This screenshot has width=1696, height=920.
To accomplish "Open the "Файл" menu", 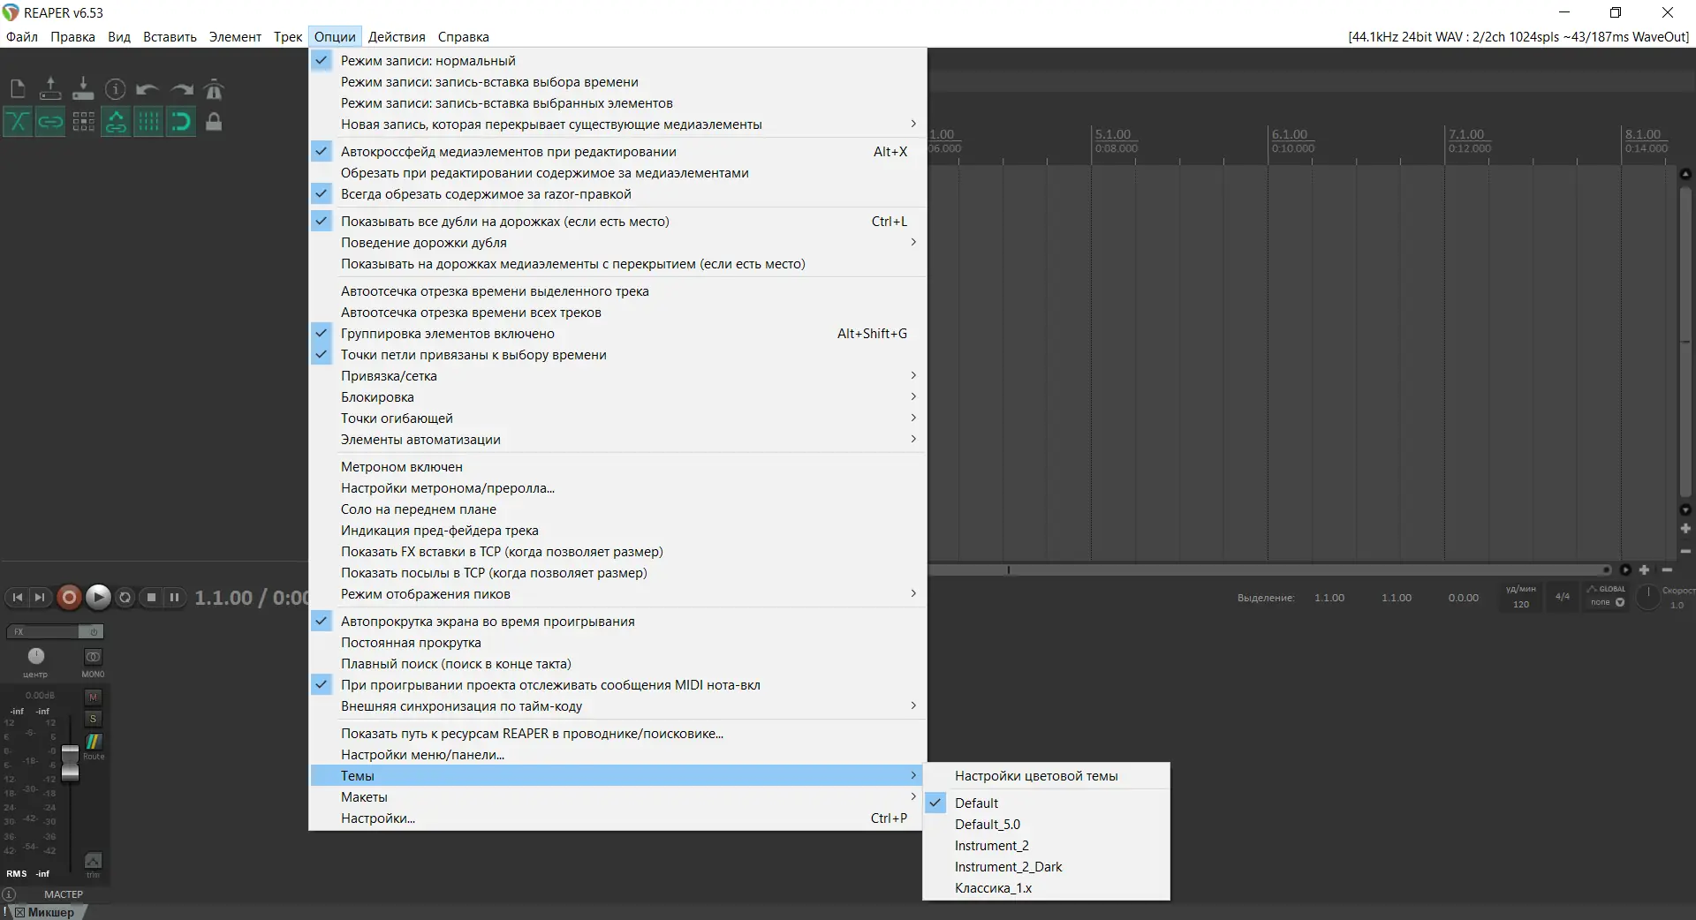I will (22, 37).
